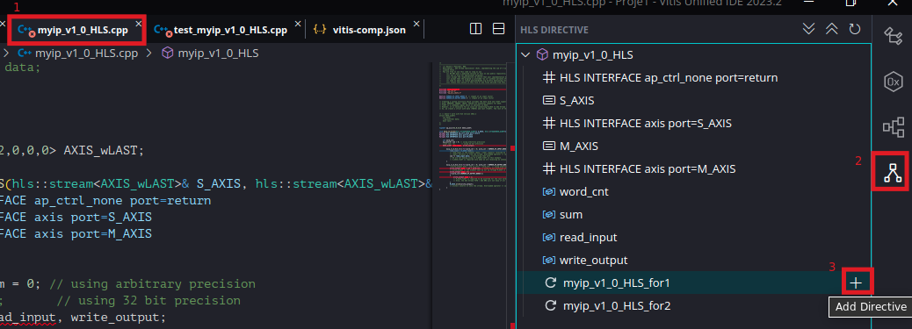Click 'write_output;' in the code editor

(119, 318)
